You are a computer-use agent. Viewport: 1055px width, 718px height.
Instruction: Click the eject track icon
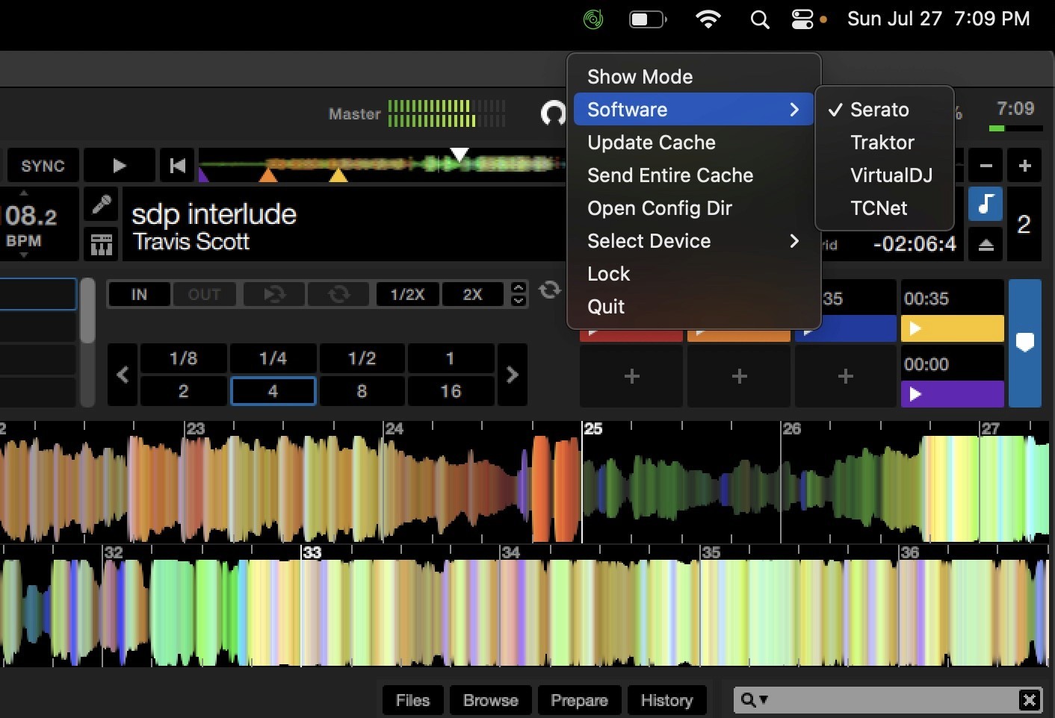click(x=986, y=245)
